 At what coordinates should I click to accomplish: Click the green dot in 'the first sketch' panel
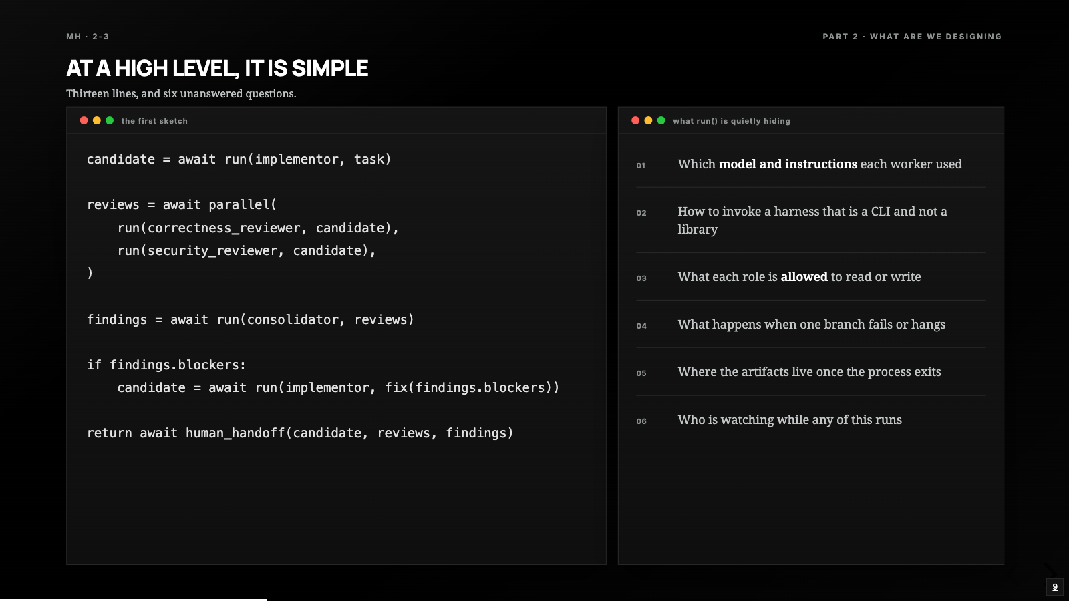coord(110,120)
